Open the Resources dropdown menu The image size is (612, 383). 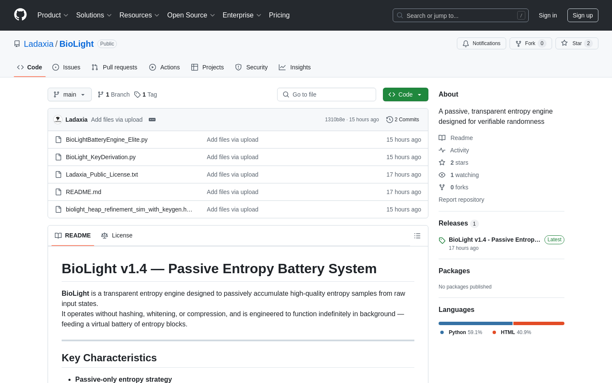pos(139,15)
